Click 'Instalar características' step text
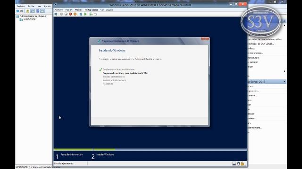The height and width of the screenshot is (169, 302). coord(114,77)
